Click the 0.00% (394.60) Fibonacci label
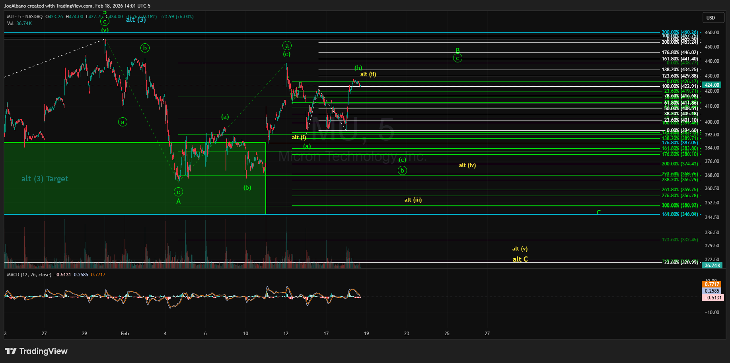 (x=682, y=130)
